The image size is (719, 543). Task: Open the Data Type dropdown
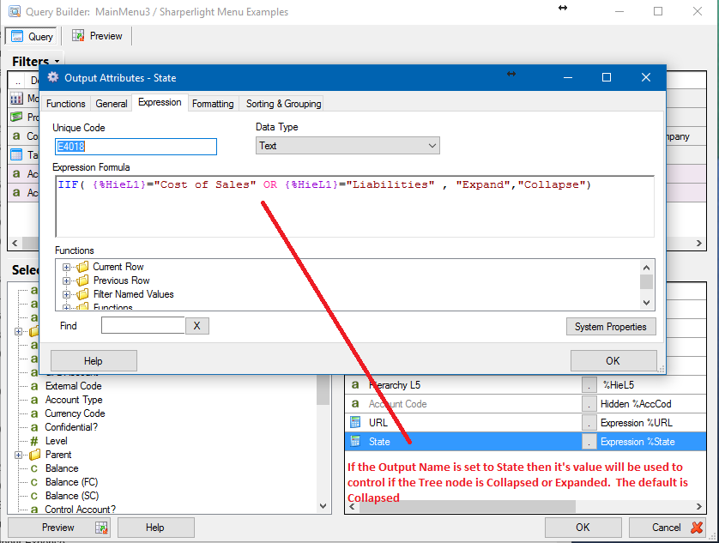(347, 146)
